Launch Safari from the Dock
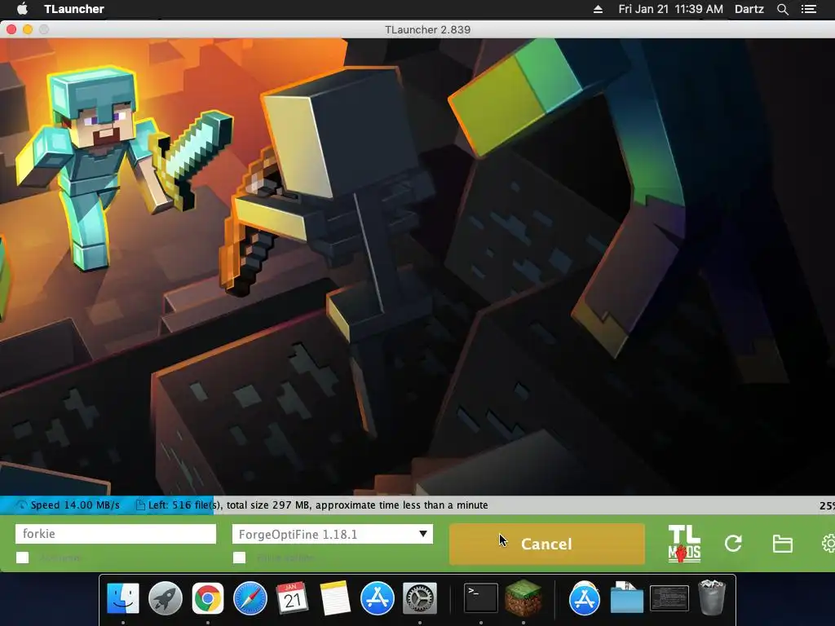Screen dimensions: 835x626 [x=250, y=598]
